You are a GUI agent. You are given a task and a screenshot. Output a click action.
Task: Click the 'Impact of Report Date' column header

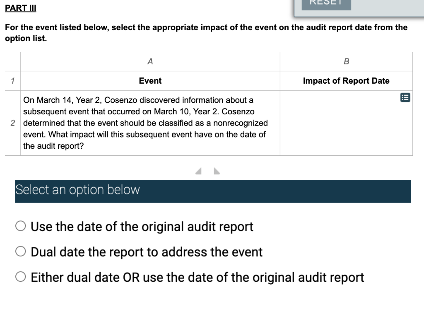pyautogui.click(x=347, y=81)
